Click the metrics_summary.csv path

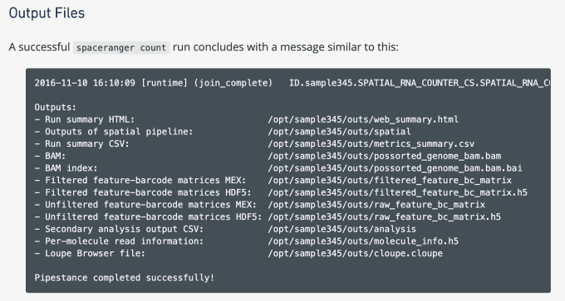point(371,143)
